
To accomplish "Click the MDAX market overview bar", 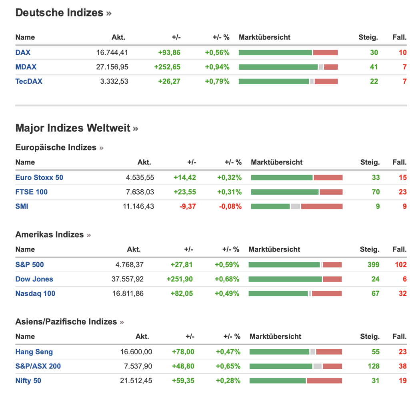I will (x=288, y=67).
